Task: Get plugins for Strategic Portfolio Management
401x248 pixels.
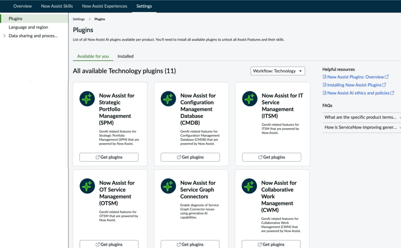Action: 109,157
